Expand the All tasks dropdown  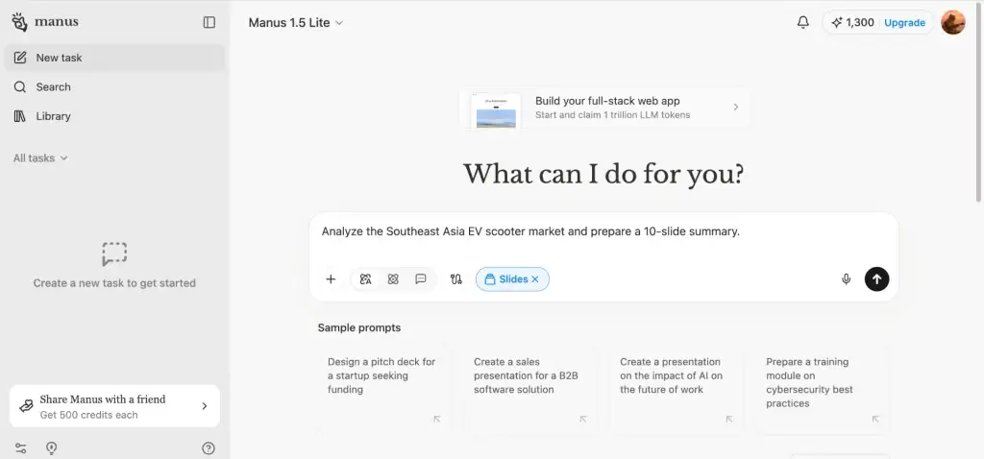coord(40,158)
